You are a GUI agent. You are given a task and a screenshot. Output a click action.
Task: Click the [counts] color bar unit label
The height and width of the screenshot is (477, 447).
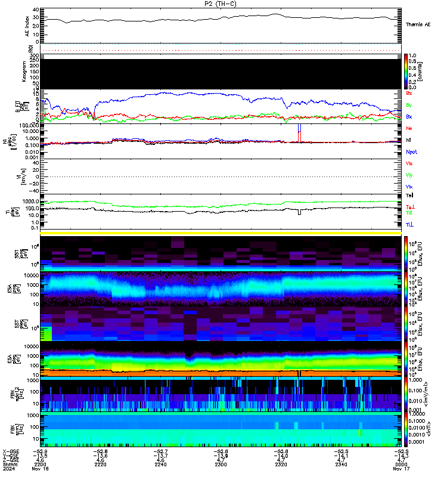pos(420,72)
